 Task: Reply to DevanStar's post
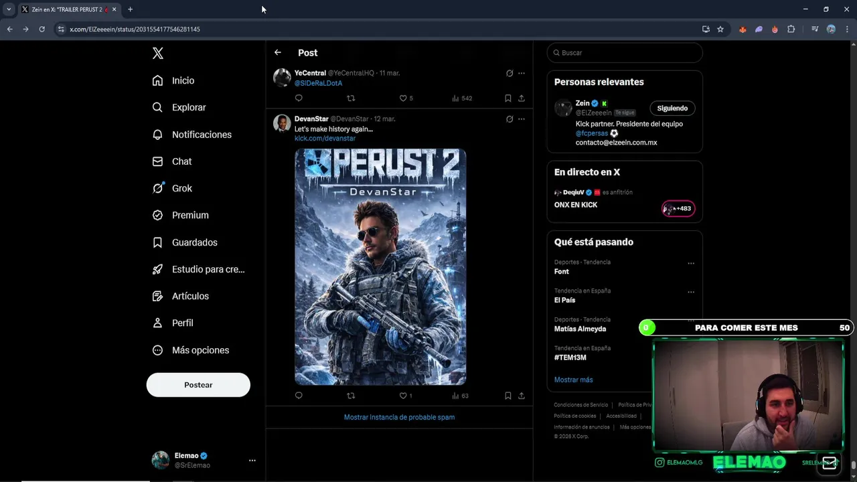click(x=299, y=396)
